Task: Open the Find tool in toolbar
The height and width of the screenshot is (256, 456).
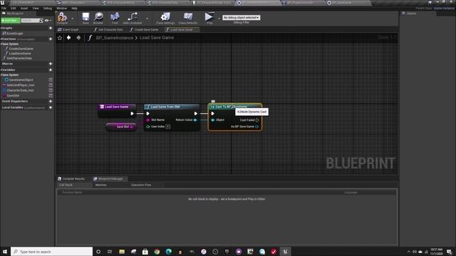Action: click(x=115, y=18)
